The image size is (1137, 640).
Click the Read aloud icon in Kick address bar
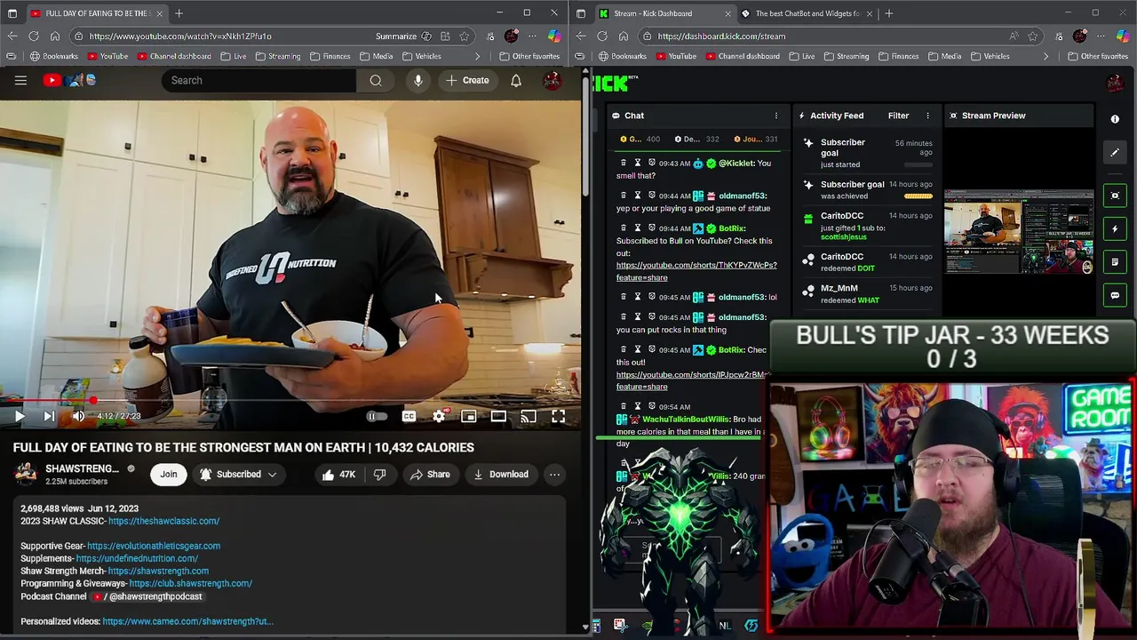click(1014, 36)
